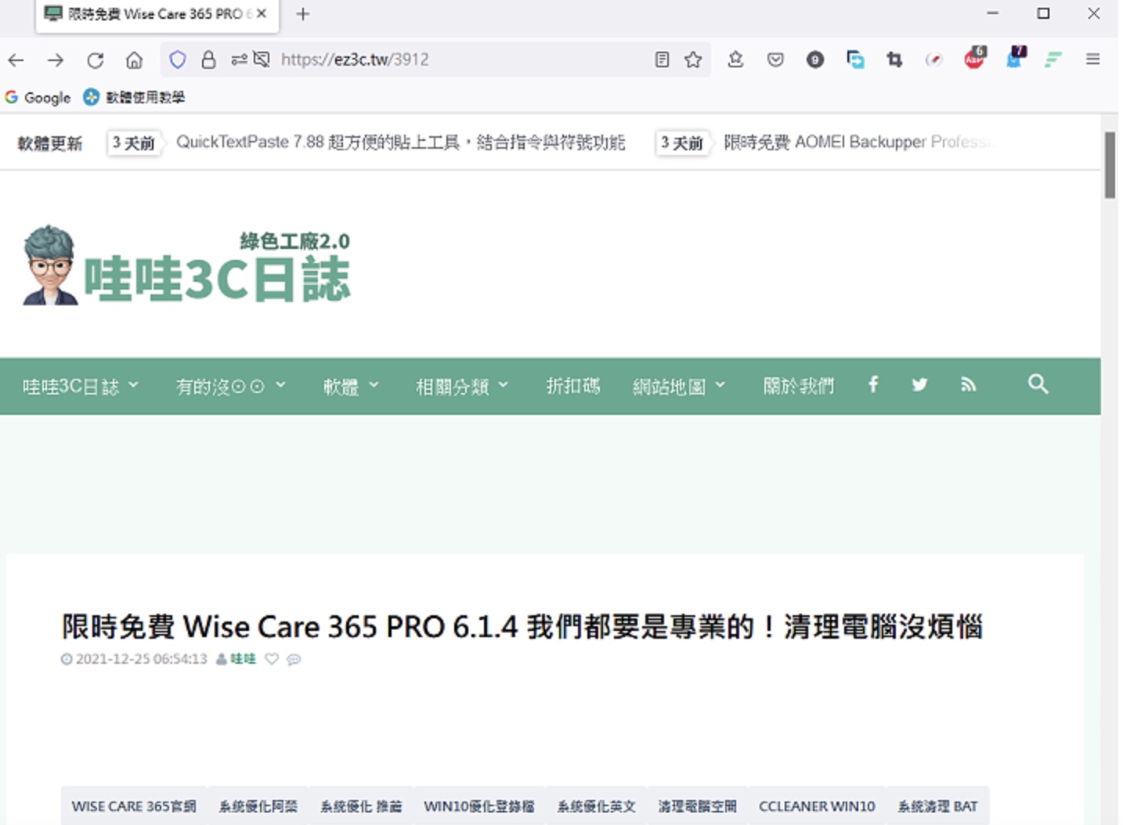Expand the 網站地圖 dropdown menu
This screenshot has height=825, width=1123.
coord(679,386)
